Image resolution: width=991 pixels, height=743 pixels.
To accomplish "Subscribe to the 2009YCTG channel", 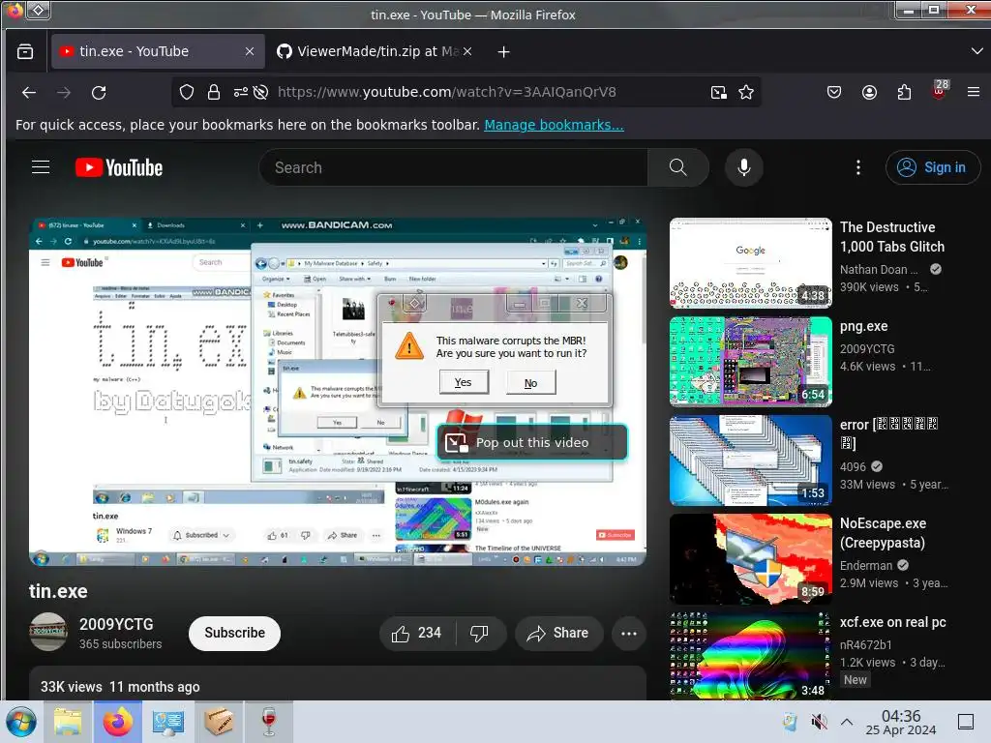I will click(x=234, y=633).
